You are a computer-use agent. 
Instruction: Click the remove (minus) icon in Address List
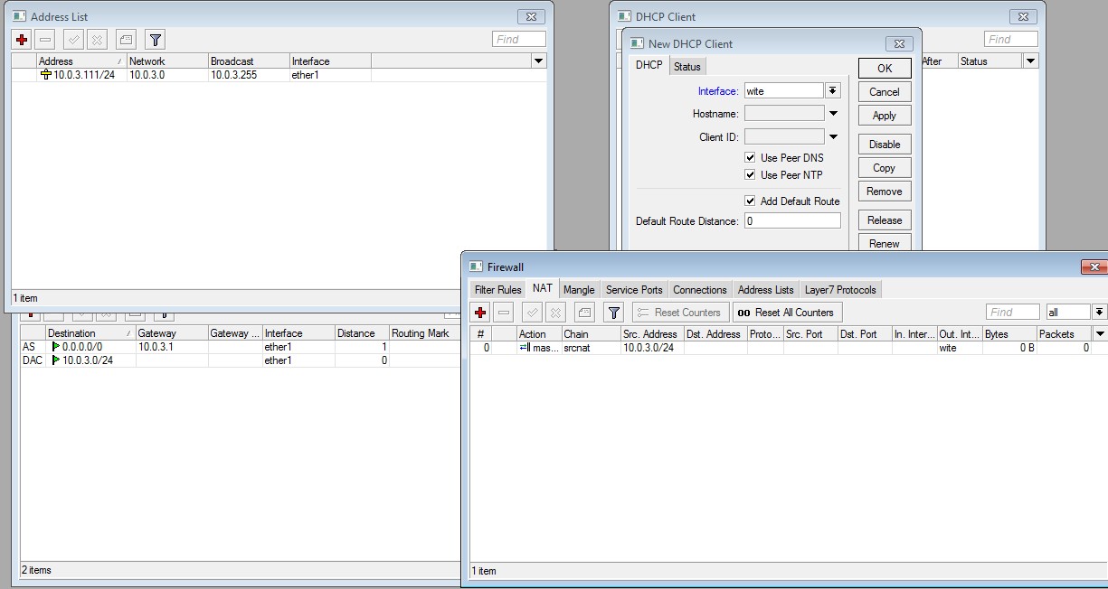coord(45,40)
